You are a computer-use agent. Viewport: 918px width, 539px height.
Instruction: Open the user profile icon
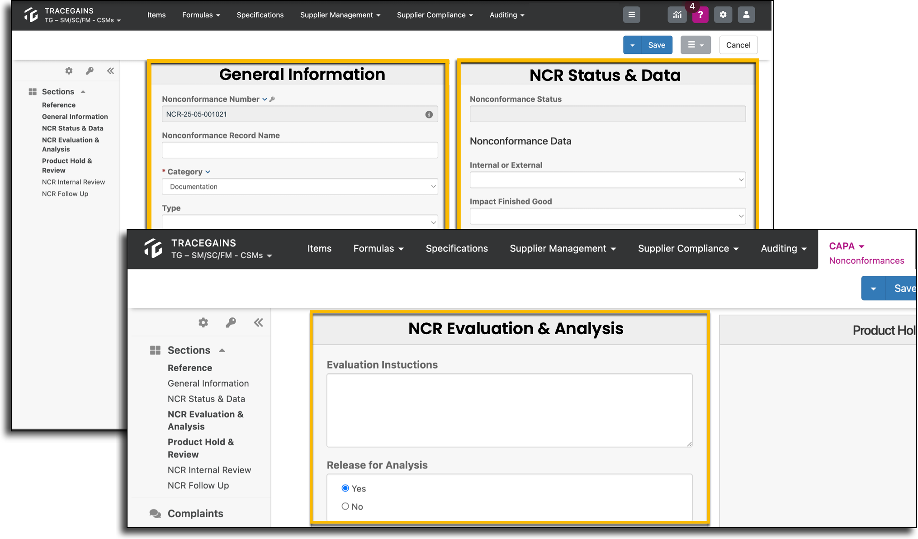746,15
